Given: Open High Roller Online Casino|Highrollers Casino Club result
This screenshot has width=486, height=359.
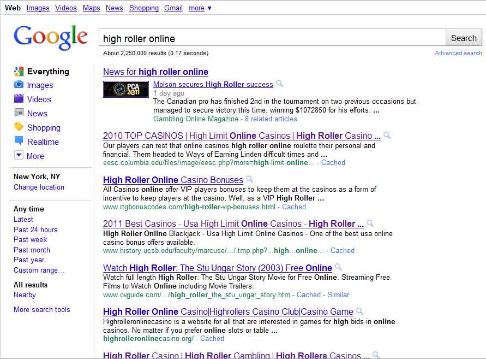Looking at the screenshot, I should point(228,311).
